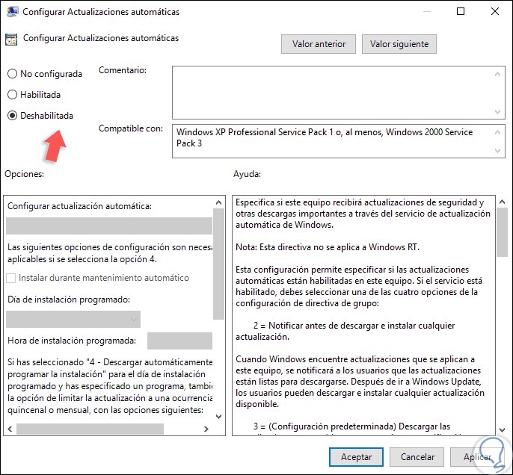Click the Aplicar button
Image resolution: width=513 pixels, height=475 pixels.
tap(477, 457)
